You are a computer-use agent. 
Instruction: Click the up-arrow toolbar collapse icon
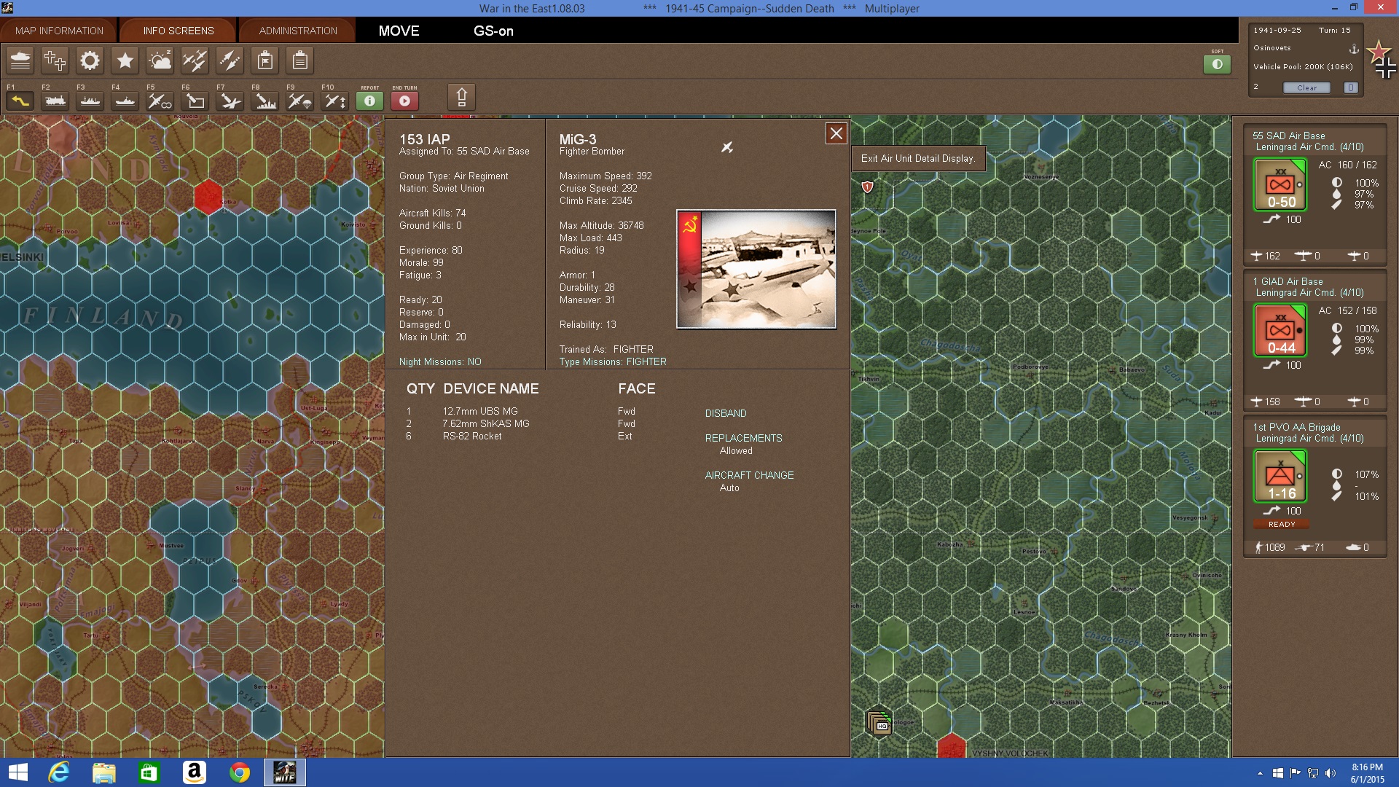[x=461, y=97]
